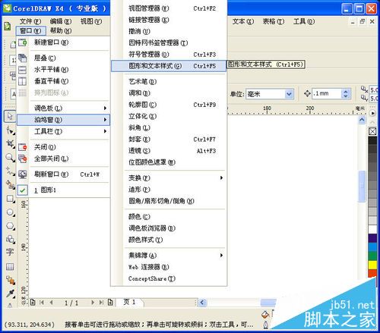
Task: Click the fill color bucket status icon
Action: click(x=265, y=314)
